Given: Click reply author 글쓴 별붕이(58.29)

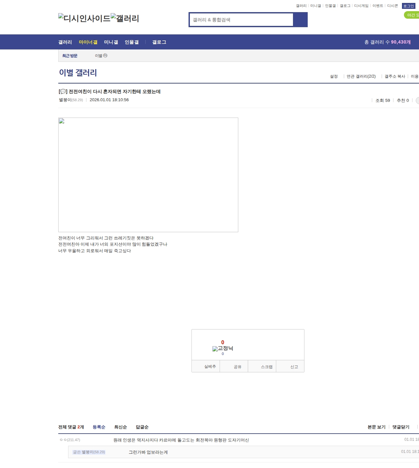Looking at the screenshot, I should click(89, 452).
